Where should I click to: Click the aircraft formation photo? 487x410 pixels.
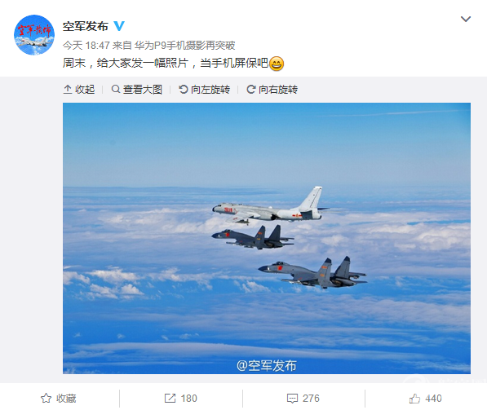click(x=267, y=238)
